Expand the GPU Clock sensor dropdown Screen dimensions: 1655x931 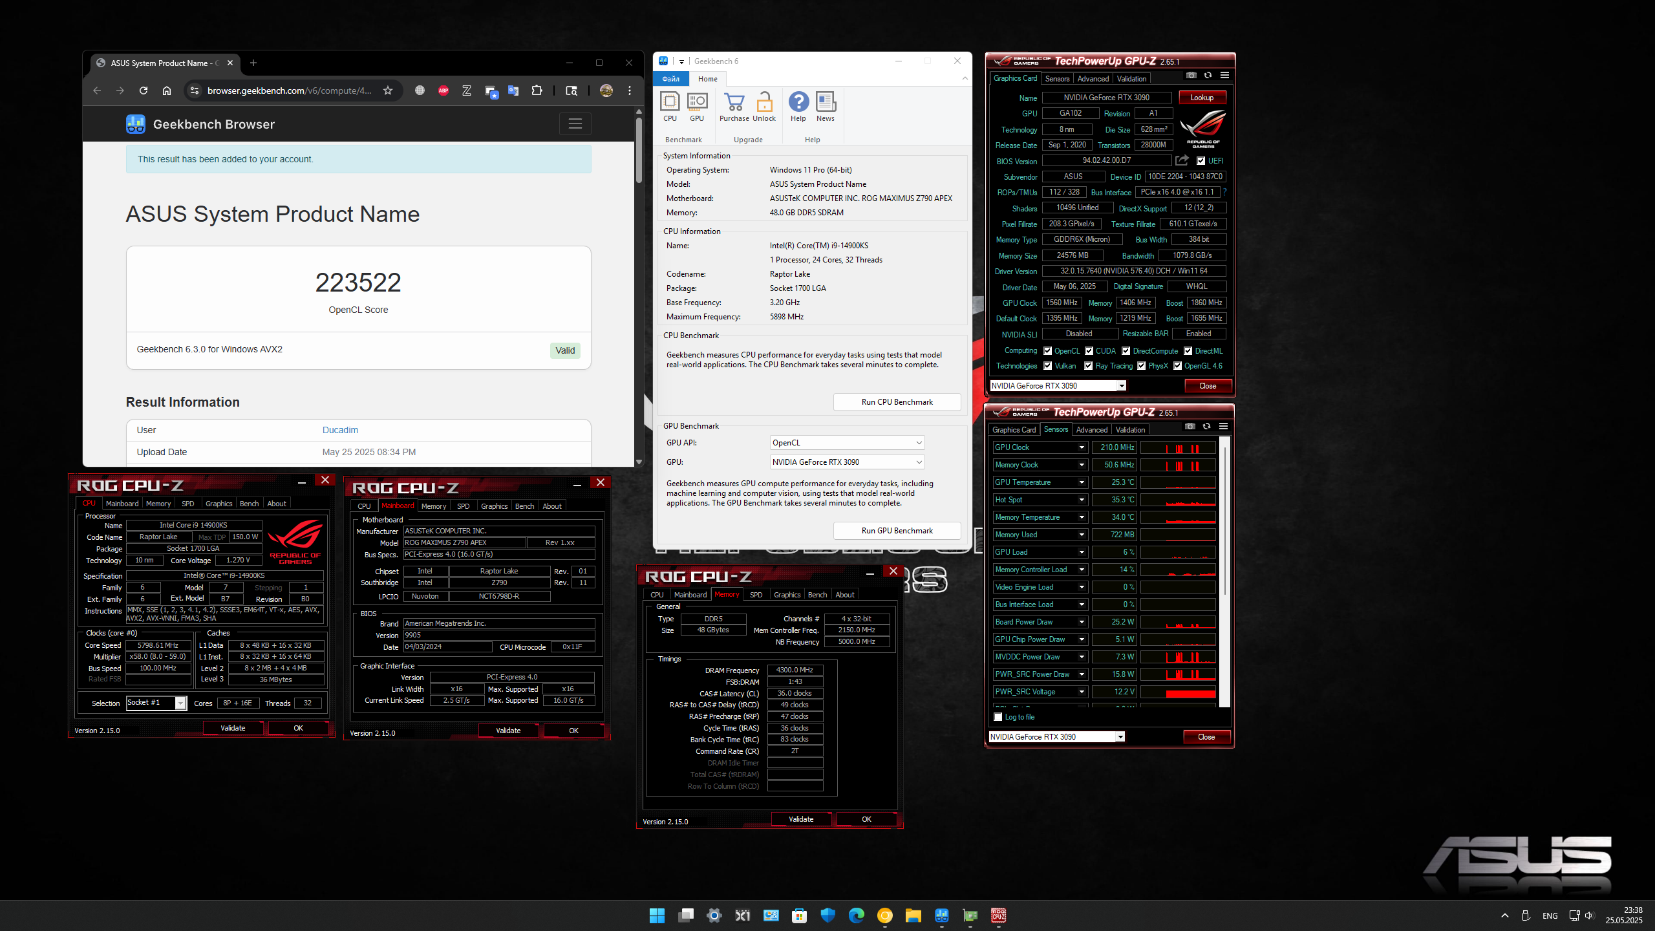coord(1082,447)
